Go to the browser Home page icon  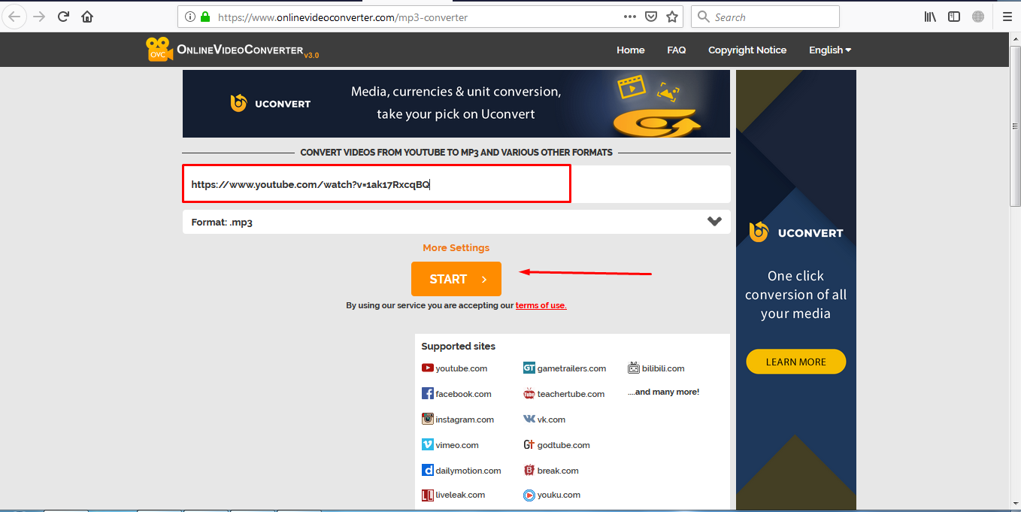click(87, 17)
